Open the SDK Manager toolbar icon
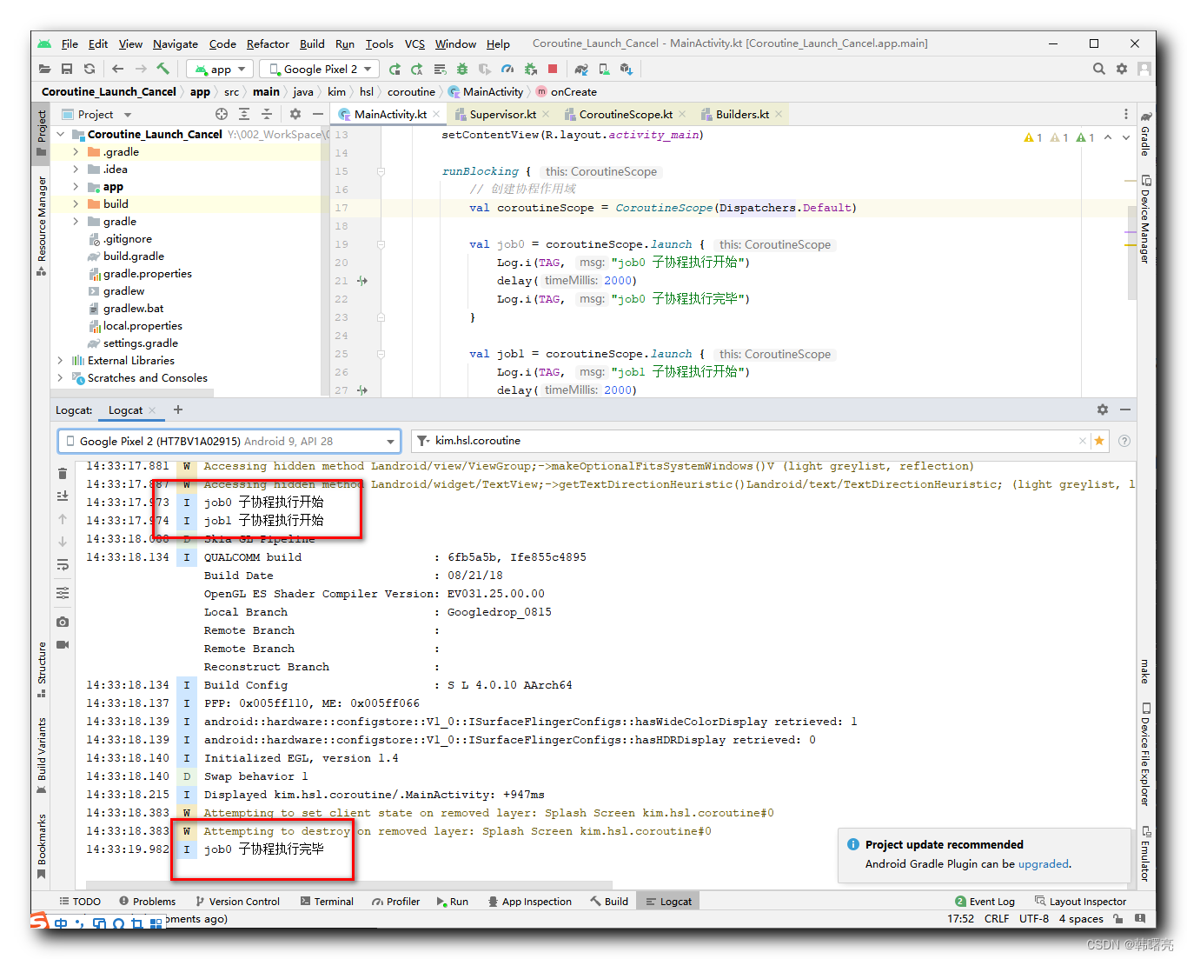1187x959 pixels. pyautogui.click(x=627, y=69)
